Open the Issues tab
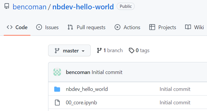 (x=48, y=27)
